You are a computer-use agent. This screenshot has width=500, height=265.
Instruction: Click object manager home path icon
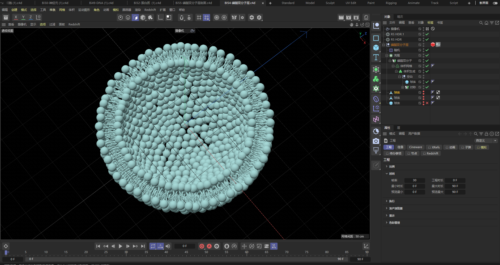486,23
